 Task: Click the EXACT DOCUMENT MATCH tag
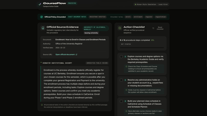(x=77, y=17)
